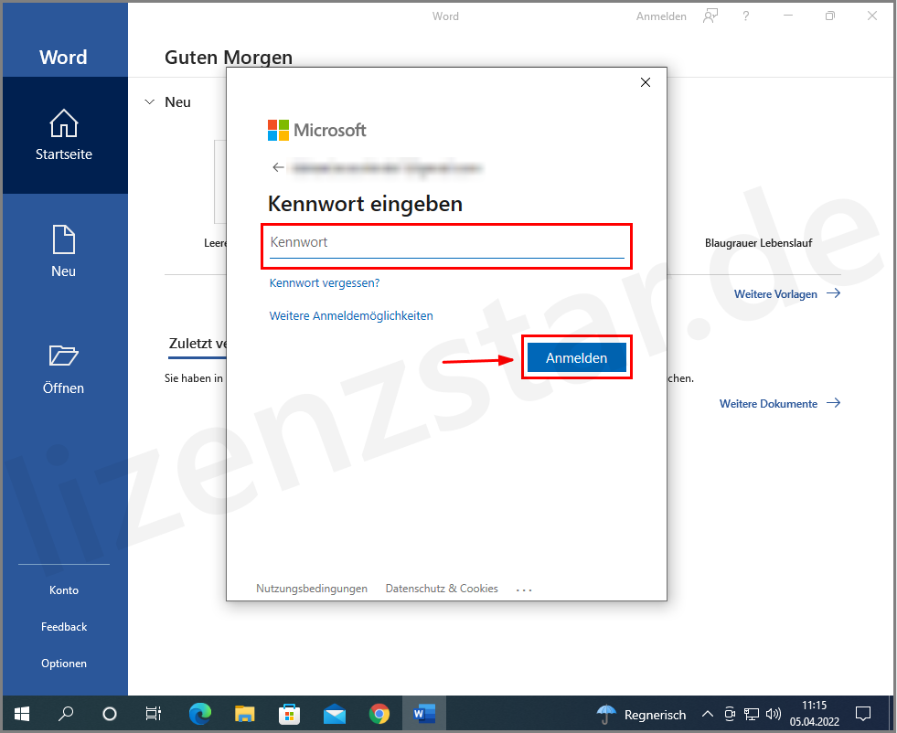Viewport: 897px width, 733px height.
Task: Open the share feedback person icon
Action: pyautogui.click(x=710, y=16)
